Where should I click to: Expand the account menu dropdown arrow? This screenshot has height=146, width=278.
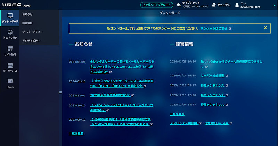click(274, 5)
